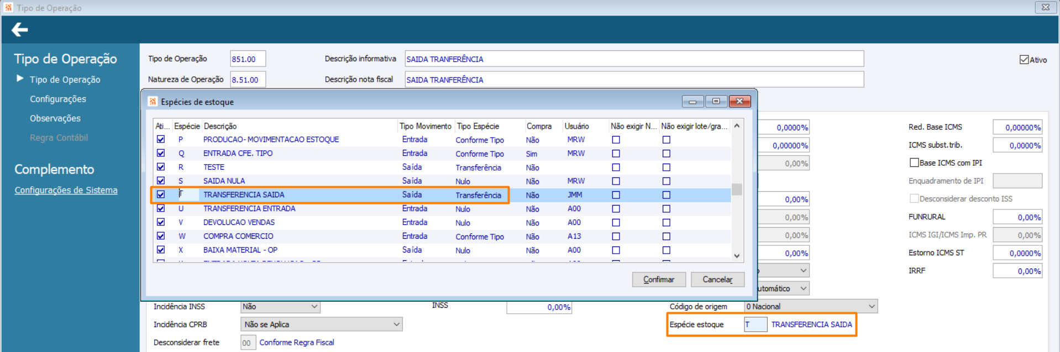Click the Espécies de estoque dialog title icon
1060x352 pixels.
pos(153,102)
